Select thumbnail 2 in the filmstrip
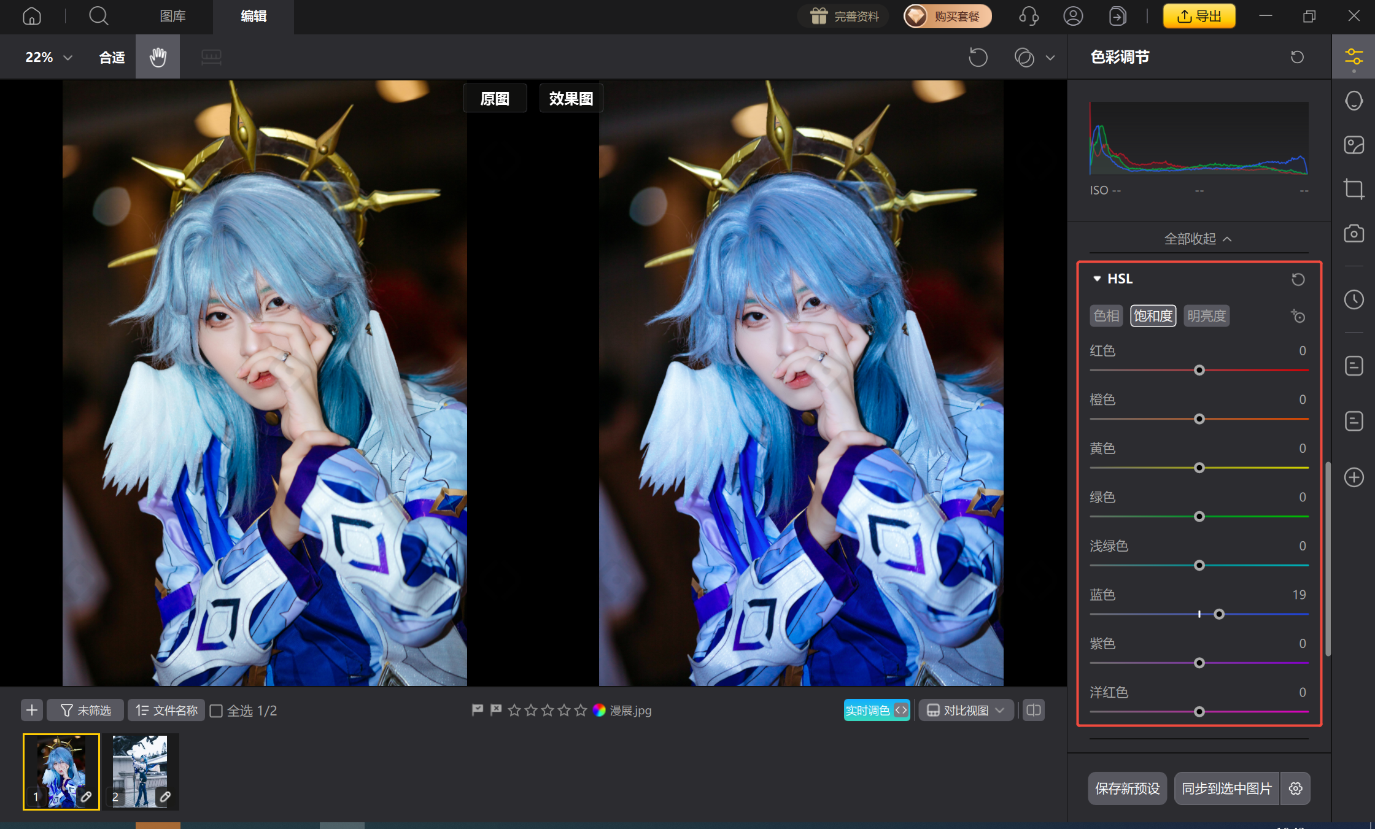The width and height of the screenshot is (1375, 829). [141, 772]
